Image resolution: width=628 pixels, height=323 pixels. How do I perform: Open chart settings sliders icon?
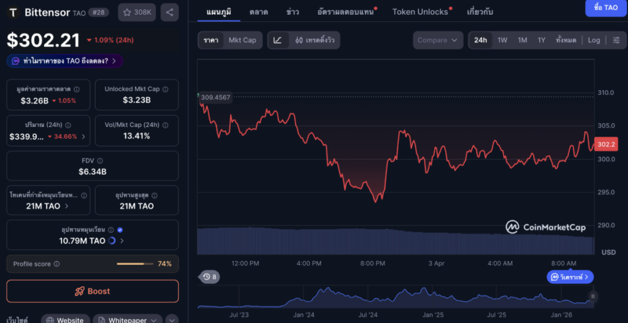tap(616, 40)
